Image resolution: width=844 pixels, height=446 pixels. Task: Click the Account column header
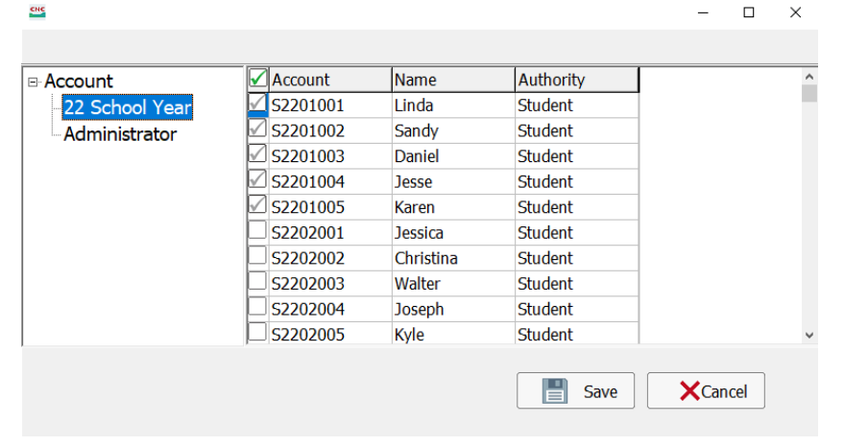pos(330,80)
